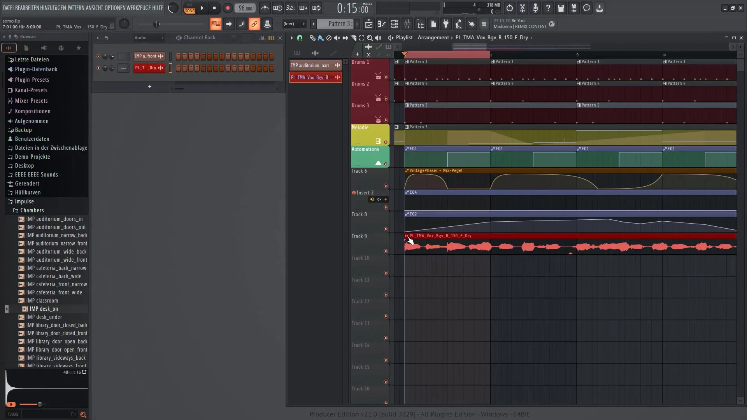
Task: Click the Stop button in transport
Action: [214, 8]
